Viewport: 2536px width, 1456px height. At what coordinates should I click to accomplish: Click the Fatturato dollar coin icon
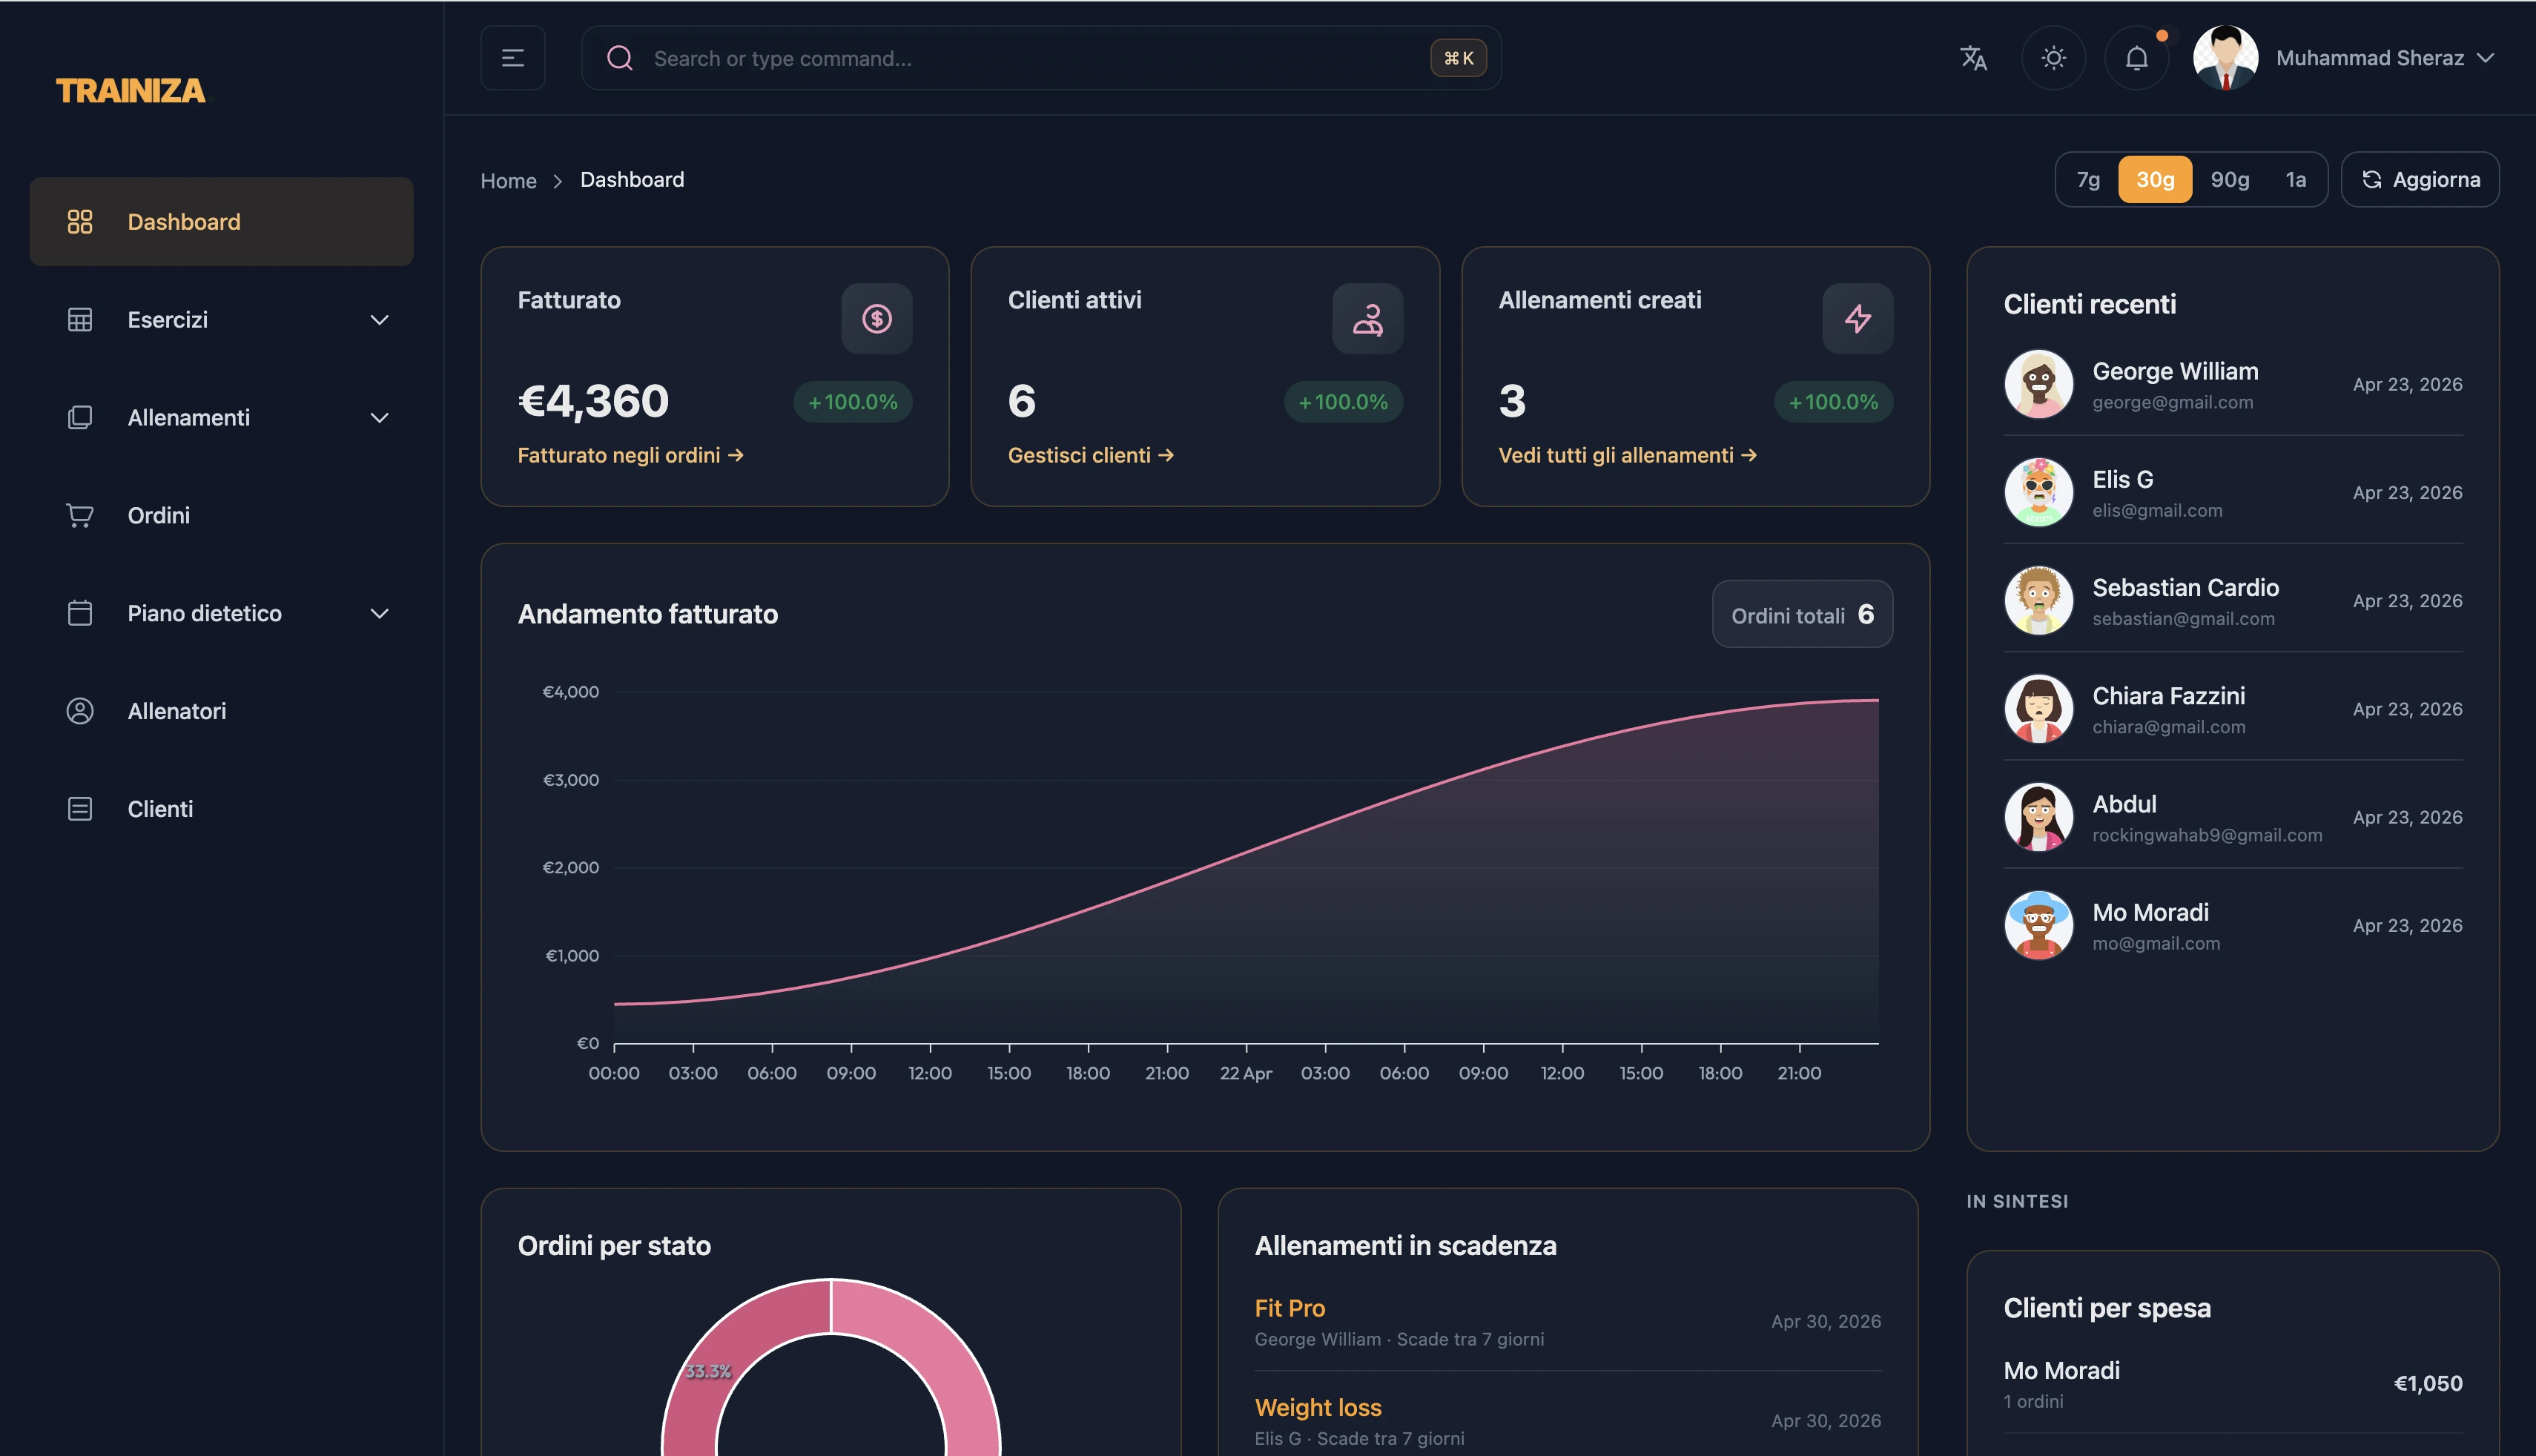[877, 318]
